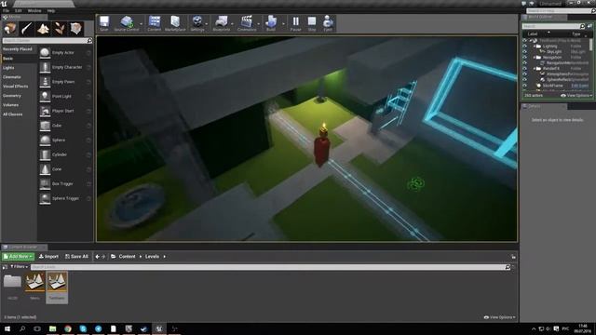Image resolution: width=596 pixels, height=335 pixels.
Task: Select the Foliage mode icon
Action: tap(60, 29)
